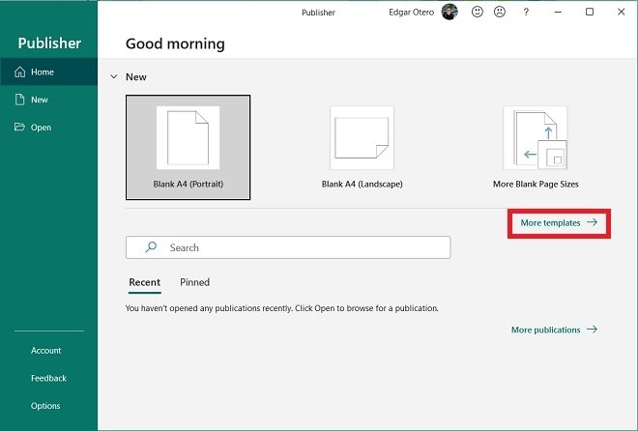Click the 'New' section heading text
This screenshot has height=431, width=638.
coord(136,77)
